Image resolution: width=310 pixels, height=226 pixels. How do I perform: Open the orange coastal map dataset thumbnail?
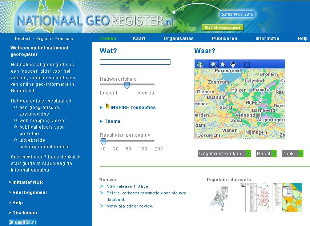[287, 197]
